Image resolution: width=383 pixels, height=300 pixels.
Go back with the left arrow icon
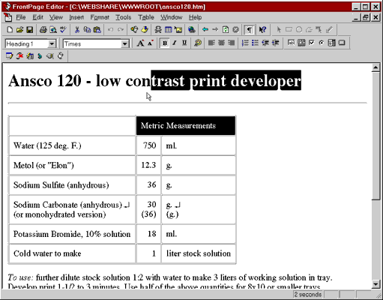[x=205, y=30]
